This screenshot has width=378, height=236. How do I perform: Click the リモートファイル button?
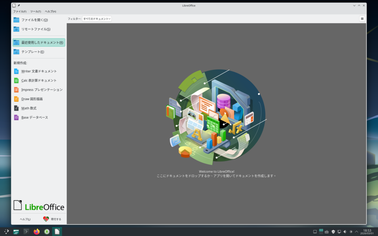(35, 29)
